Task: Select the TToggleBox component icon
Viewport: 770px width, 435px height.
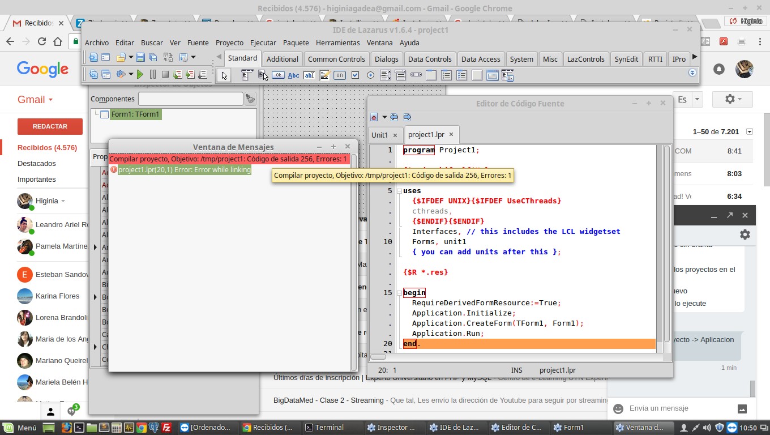Action: tap(340, 75)
